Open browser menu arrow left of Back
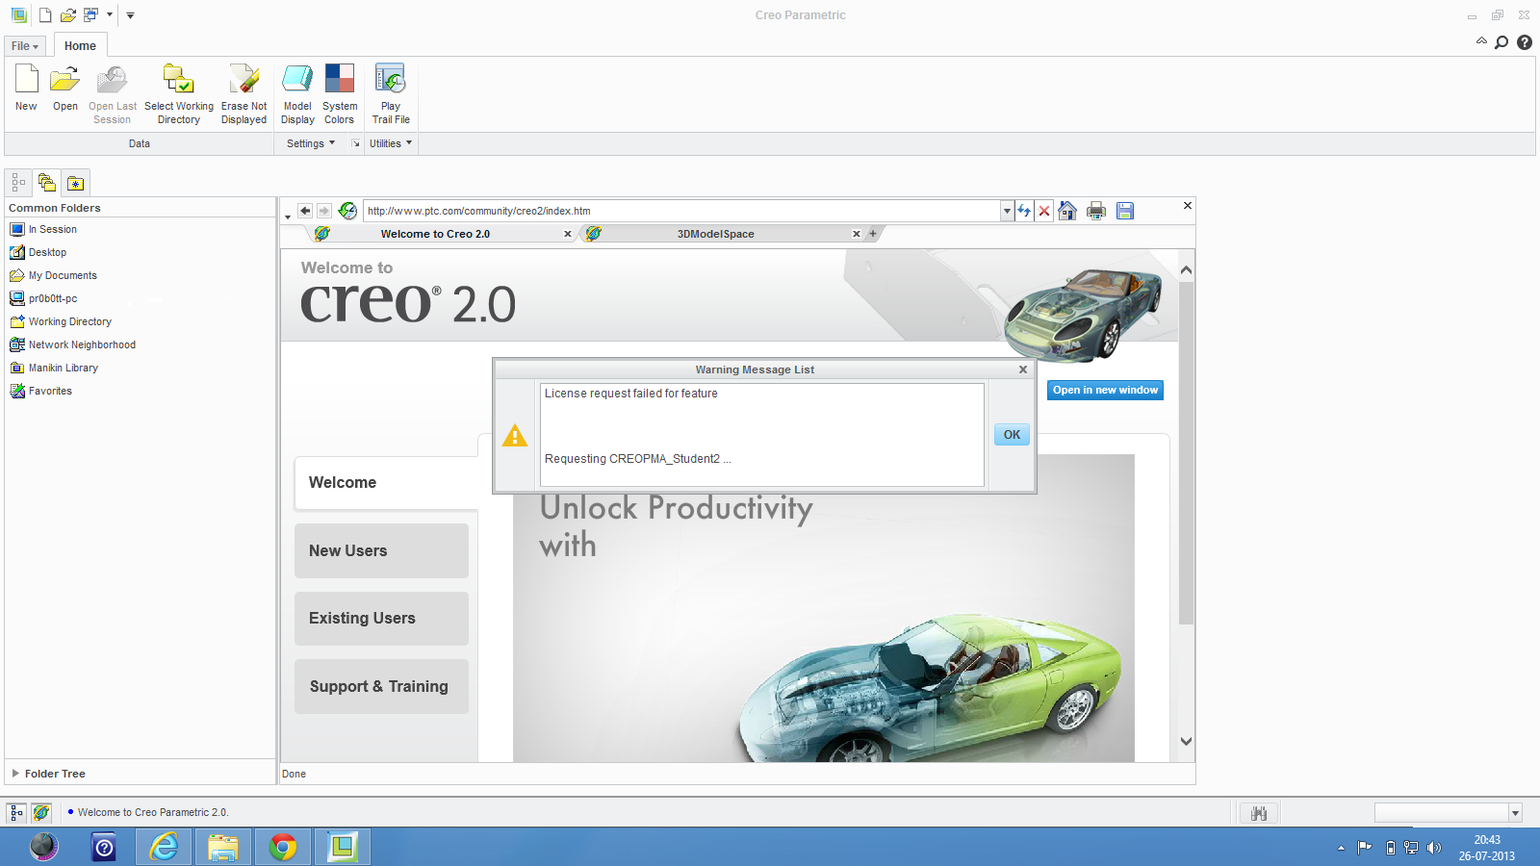 [288, 216]
